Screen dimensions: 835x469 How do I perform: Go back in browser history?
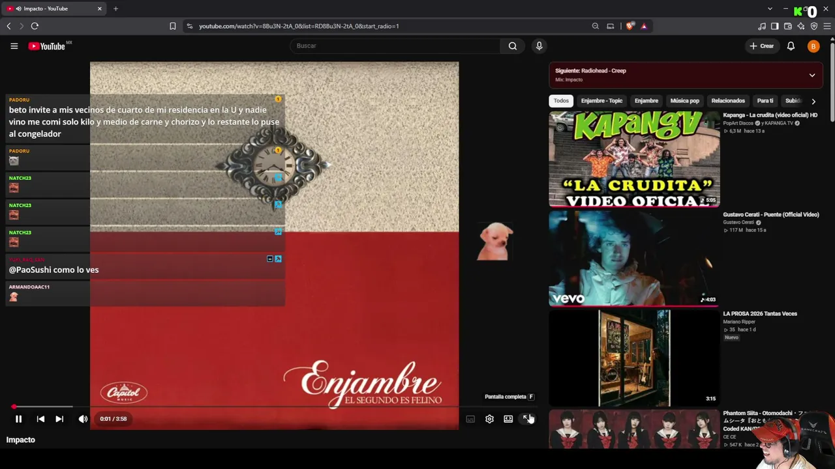click(x=8, y=26)
